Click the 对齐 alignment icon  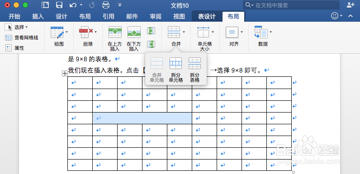pos(232,32)
